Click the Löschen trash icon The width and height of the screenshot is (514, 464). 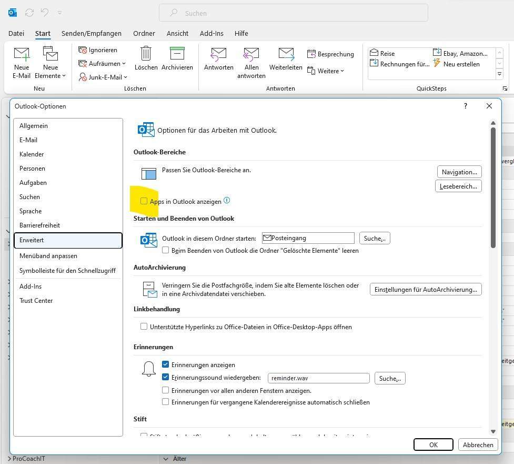146,54
